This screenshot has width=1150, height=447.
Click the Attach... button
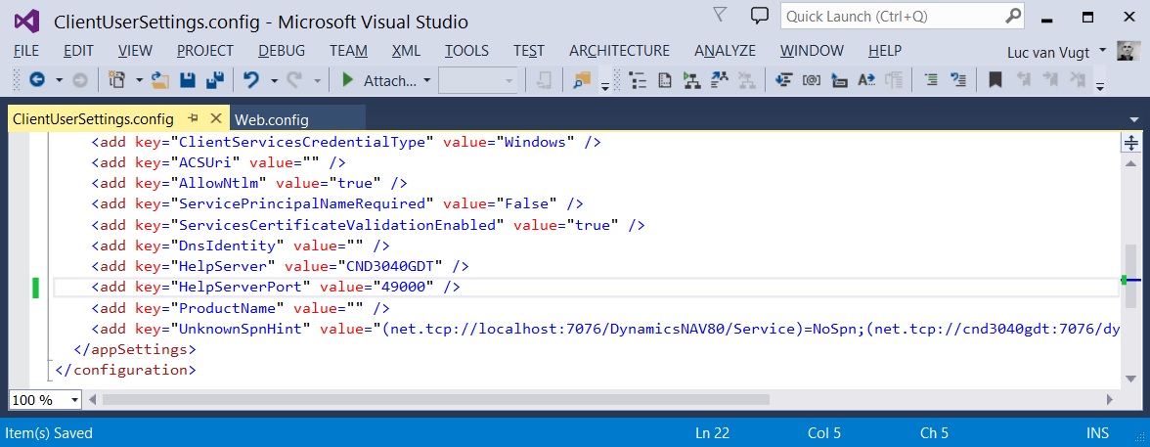389,80
